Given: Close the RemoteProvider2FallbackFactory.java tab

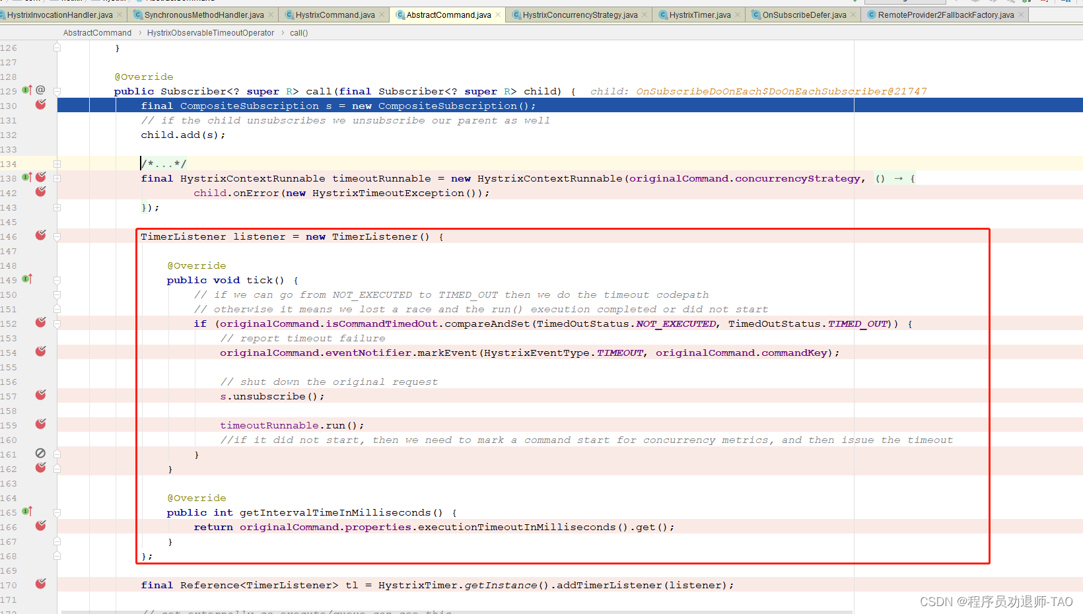Looking at the screenshot, I should pos(1021,15).
